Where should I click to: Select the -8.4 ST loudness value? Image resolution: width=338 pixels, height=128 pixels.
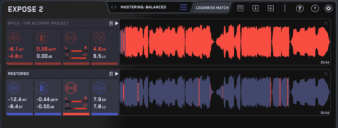pyautogui.click(x=15, y=106)
